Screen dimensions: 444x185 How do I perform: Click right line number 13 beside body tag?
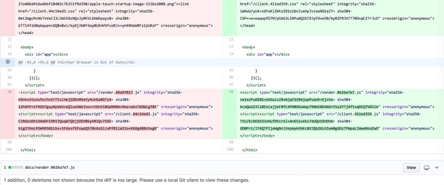click(231, 47)
